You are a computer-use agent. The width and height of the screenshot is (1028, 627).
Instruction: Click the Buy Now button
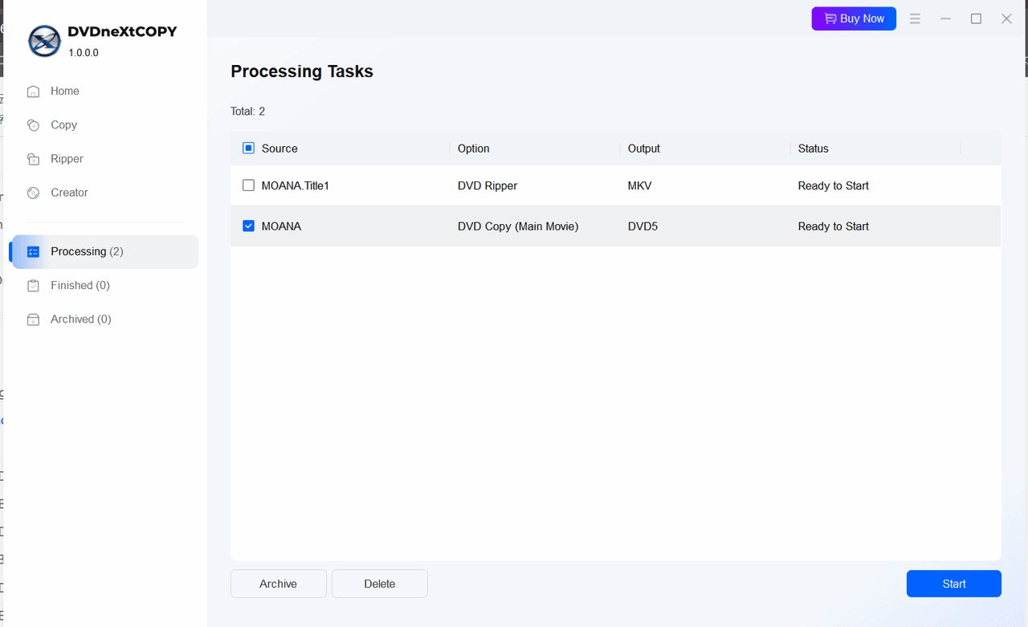[854, 18]
